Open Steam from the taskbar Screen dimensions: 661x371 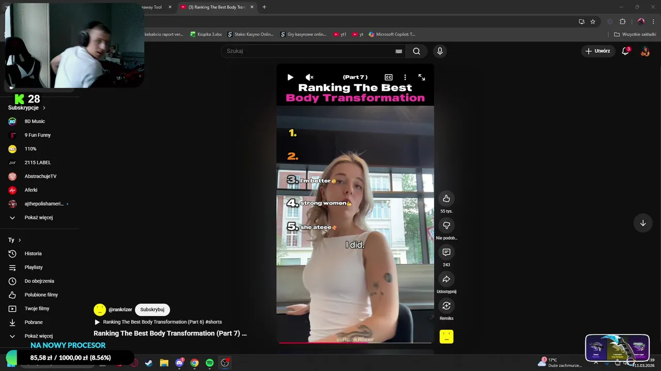tap(149, 363)
